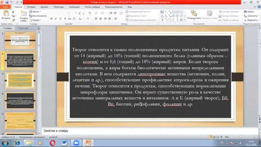Increase list indent level
261x147 pixels.
pos(115,13)
